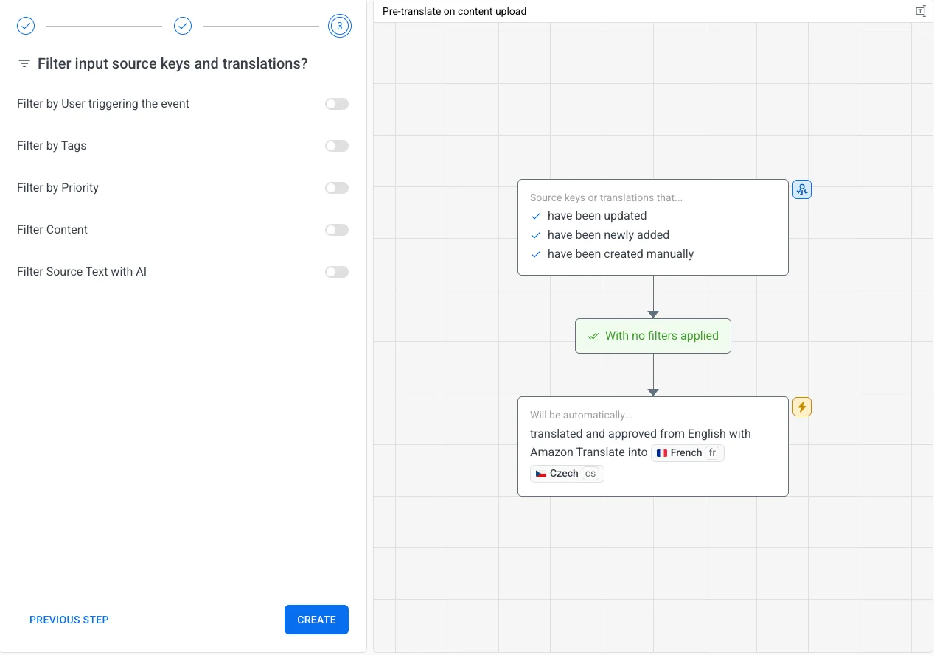Image resolution: width=934 pixels, height=655 pixels.
Task: Click the yellow lightning action icon
Action: 801,407
